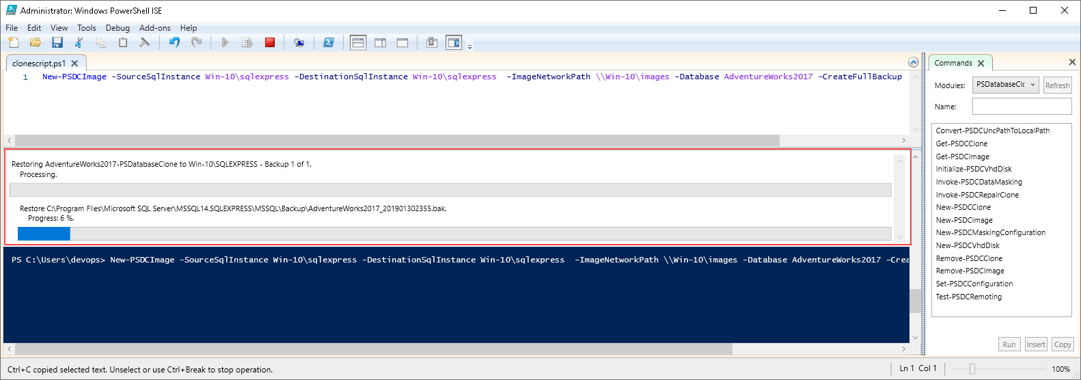Open the Add-ons menu
Screen dimensions: 1081x380
[x=155, y=28]
